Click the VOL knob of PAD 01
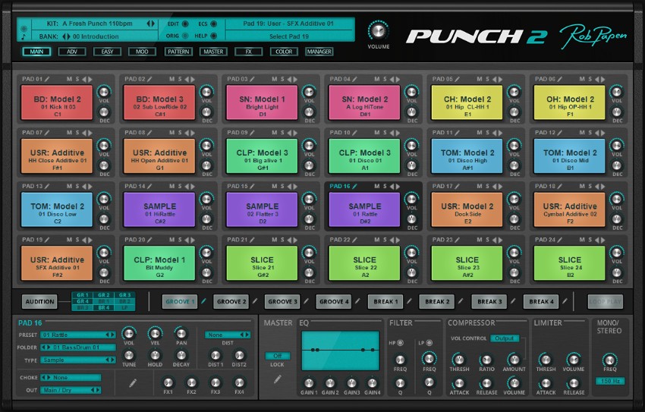 (x=104, y=91)
